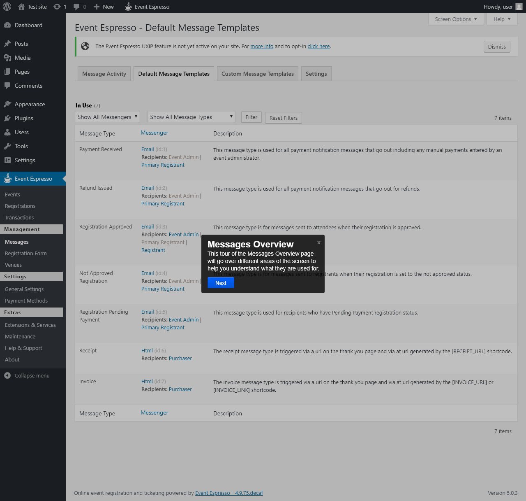Screen dimensions: 526x501
Task: Open the updates refresh icon
Action: click(57, 7)
